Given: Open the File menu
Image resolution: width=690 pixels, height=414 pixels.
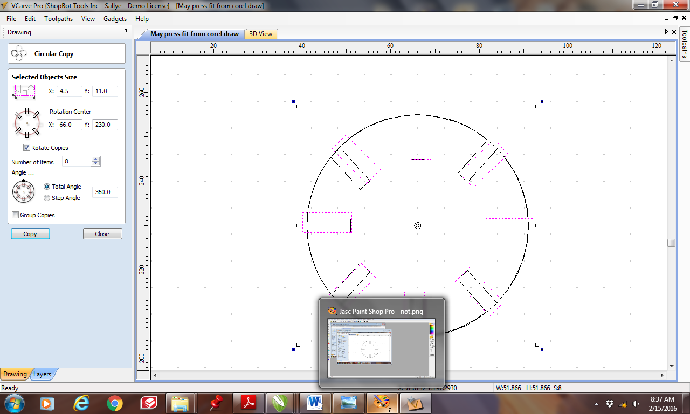Looking at the screenshot, I should pos(11,18).
